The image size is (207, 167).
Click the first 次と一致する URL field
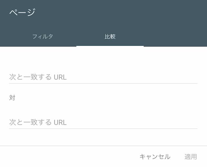[x=103, y=77]
